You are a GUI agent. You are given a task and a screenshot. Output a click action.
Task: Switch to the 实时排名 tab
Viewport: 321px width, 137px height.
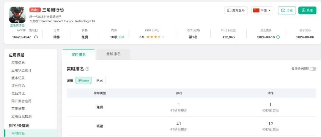click(78, 55)
